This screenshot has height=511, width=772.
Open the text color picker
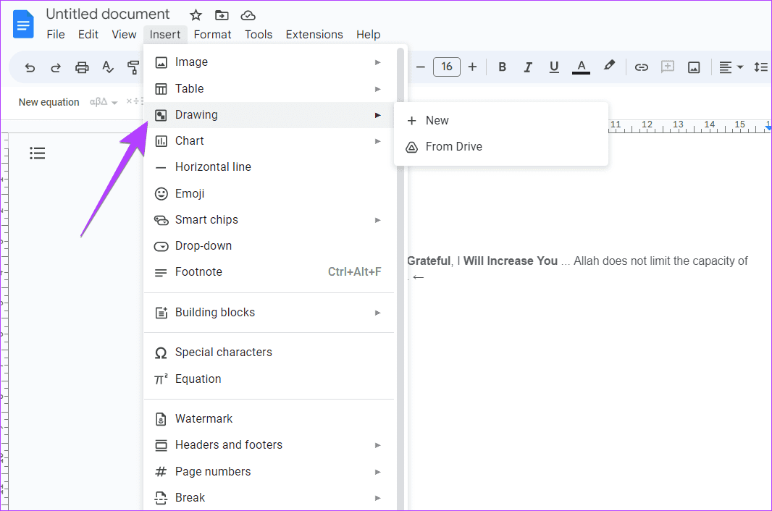(580, 67)
